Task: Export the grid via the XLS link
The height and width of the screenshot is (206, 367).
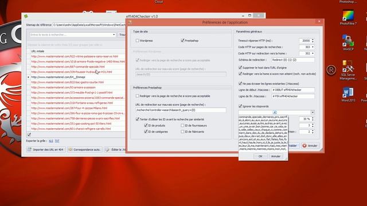Action: tap(51, 141)
